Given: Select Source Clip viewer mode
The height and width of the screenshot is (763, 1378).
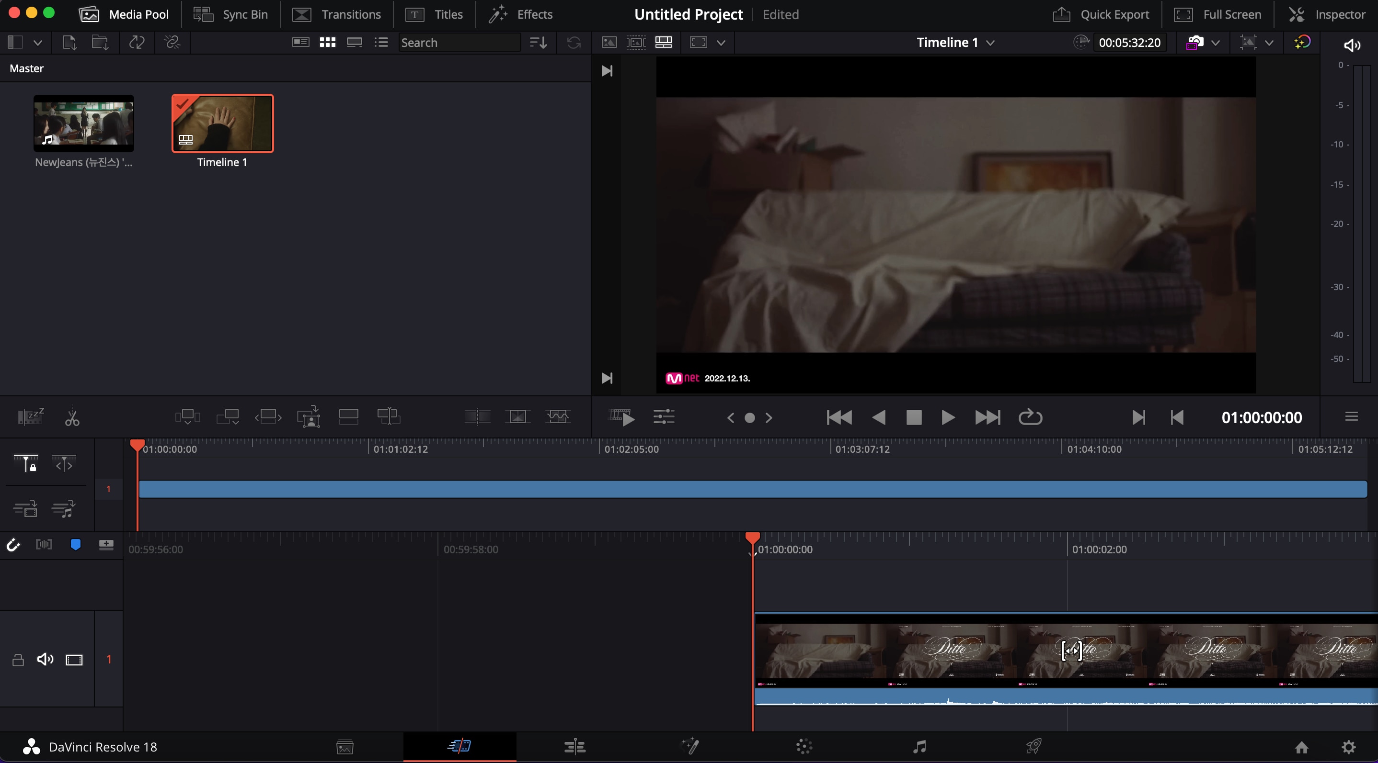Looking at the screenshot, I should click(609, 42).
